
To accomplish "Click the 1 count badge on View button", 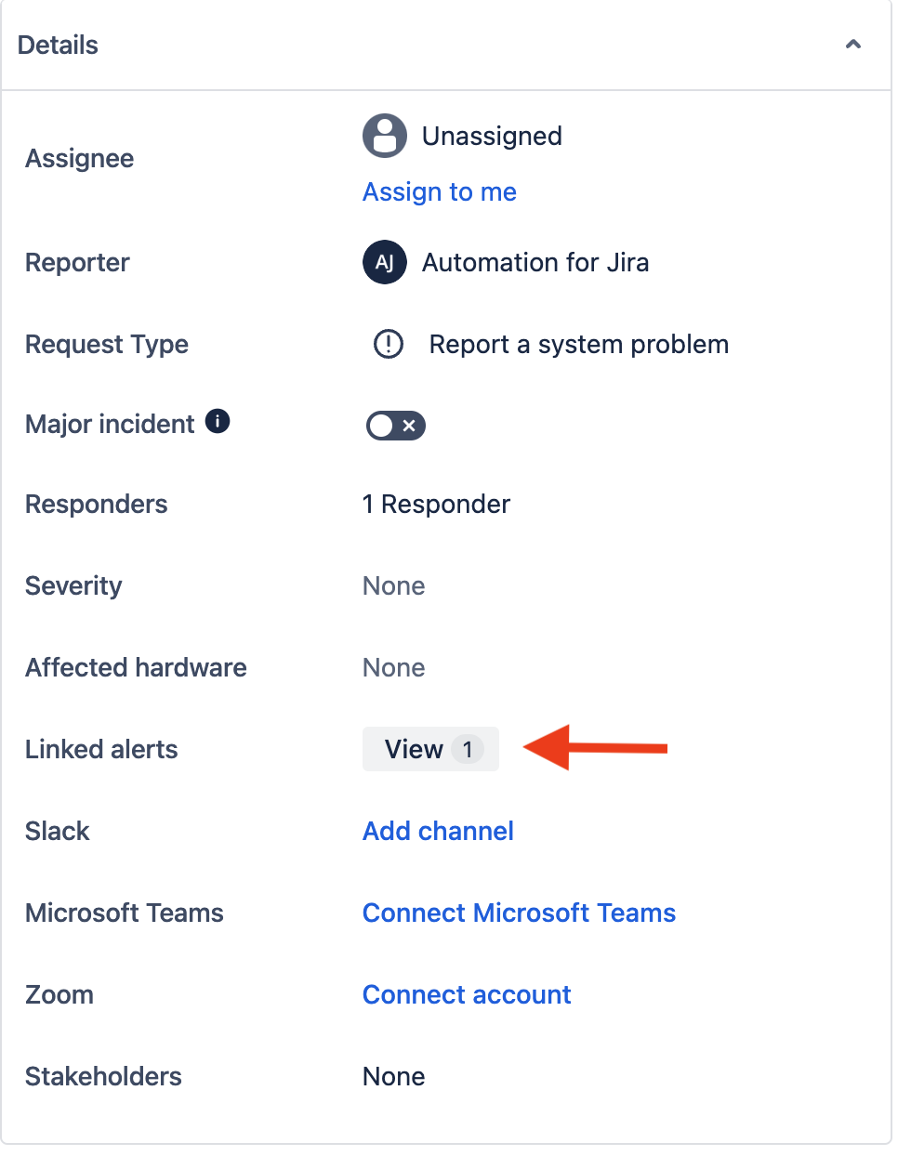I will [466, 749].
